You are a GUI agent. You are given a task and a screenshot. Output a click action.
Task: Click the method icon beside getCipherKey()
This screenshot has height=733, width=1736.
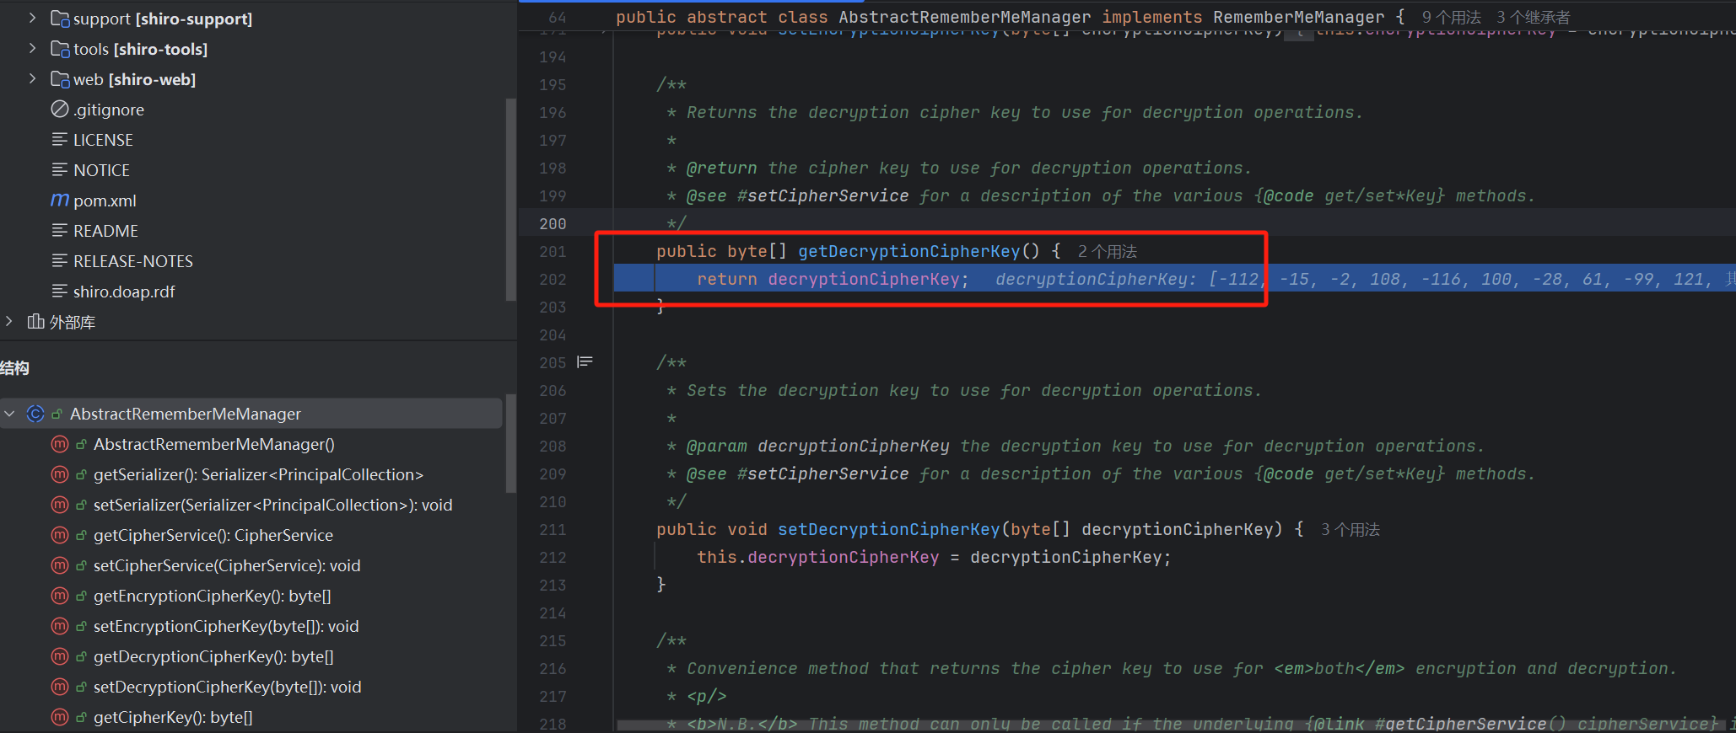pos(60,717)
